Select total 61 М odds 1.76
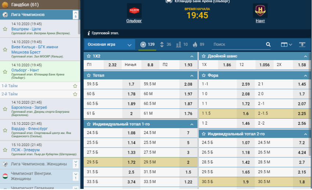This screenshot has height=190, width=312. [188, 113]
